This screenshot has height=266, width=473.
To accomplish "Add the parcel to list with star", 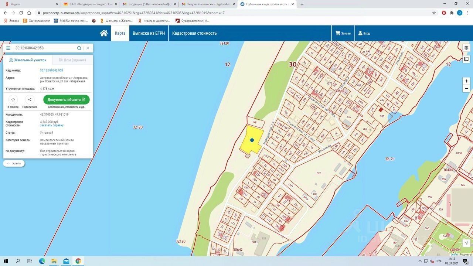I will [x=13, y=100].
